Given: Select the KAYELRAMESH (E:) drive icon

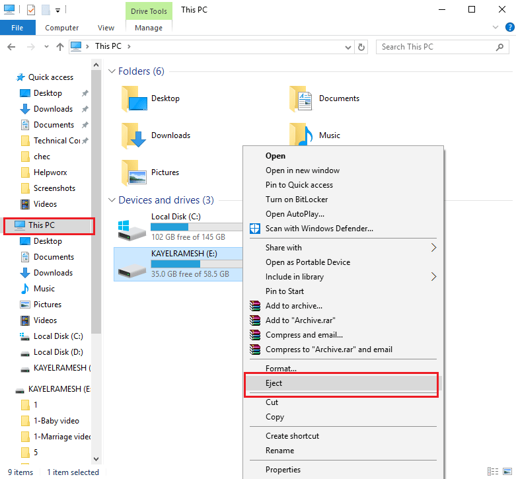Looking at the screenshot, I should point(132,271).
